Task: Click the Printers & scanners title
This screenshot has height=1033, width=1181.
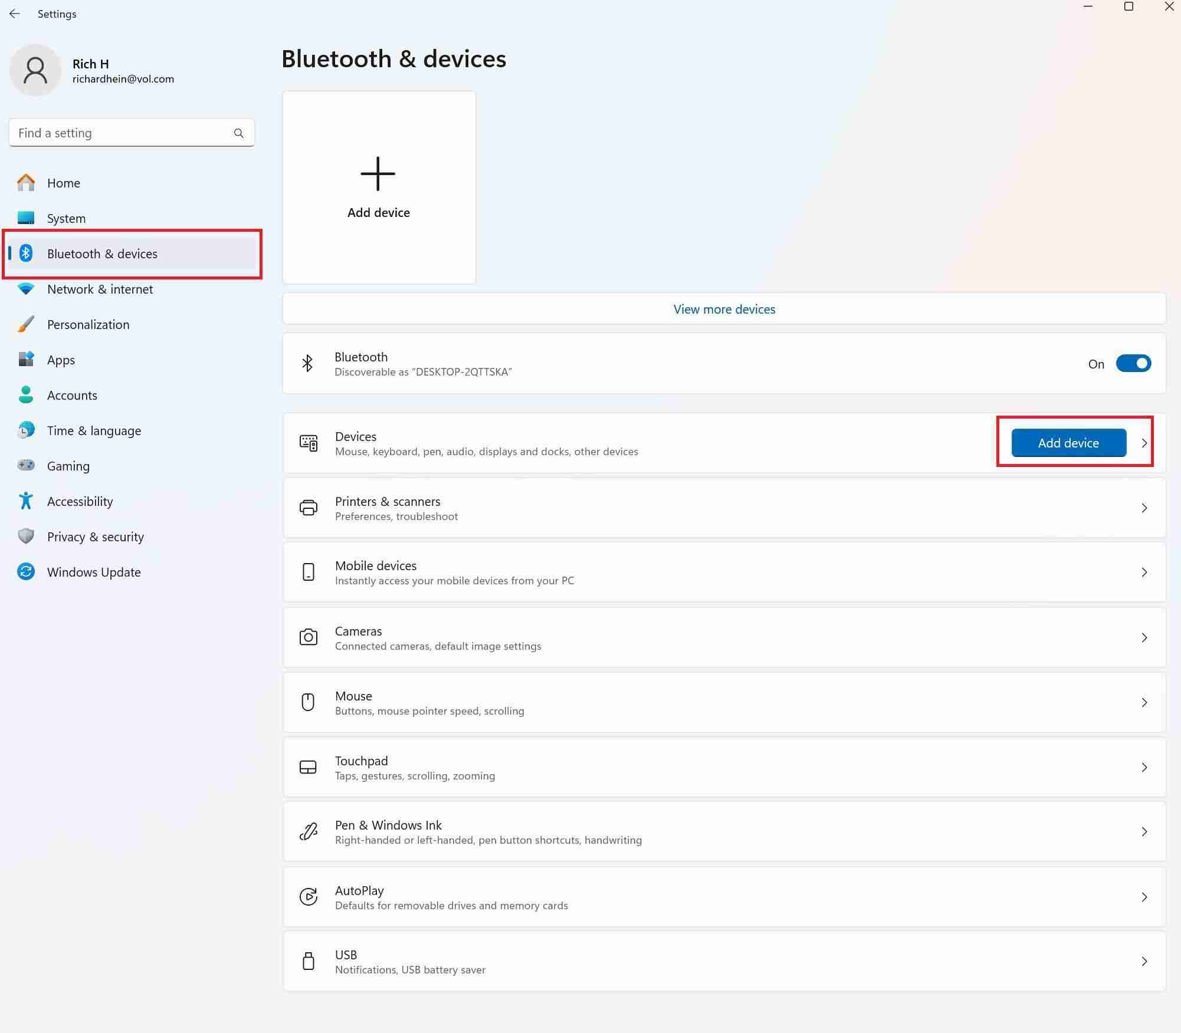Action: [x=388, y=501]
